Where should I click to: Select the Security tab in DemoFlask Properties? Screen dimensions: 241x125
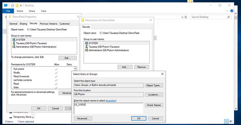tap(33, 23)
